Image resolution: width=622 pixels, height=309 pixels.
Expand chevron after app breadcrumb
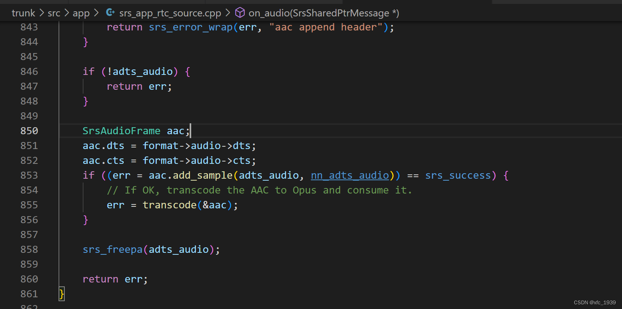(96, 13)
